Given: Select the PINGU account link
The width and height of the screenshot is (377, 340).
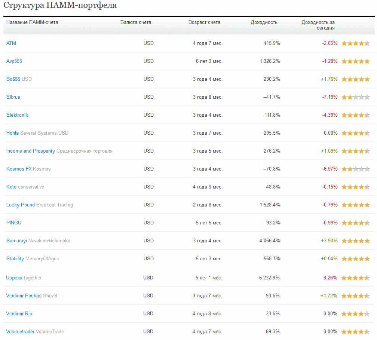Looking at the screenshot, I should (x=14, y=223).
